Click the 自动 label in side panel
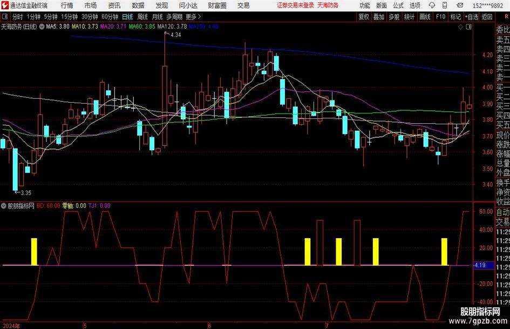The width and height of the screenshot is (510, 329). [x=503, y=212]
